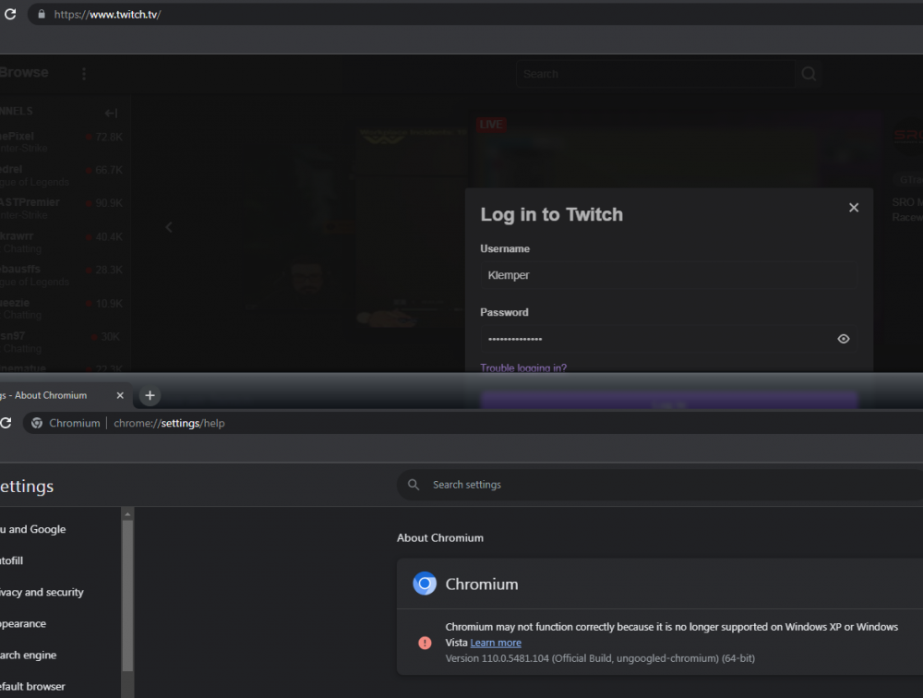
Task: Click the settings sidebar scroll up arrow
Action: 128,514
